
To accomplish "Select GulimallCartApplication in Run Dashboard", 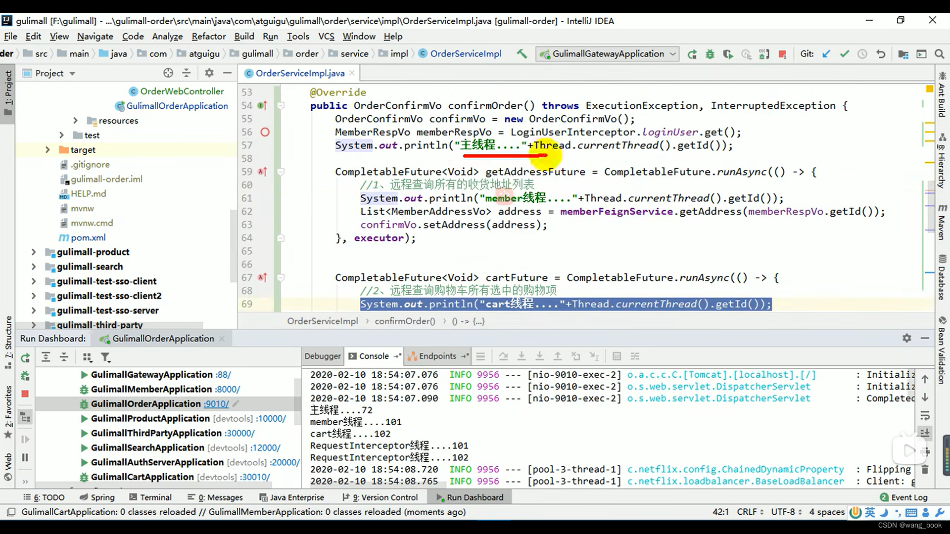I will tap(142, 477).
